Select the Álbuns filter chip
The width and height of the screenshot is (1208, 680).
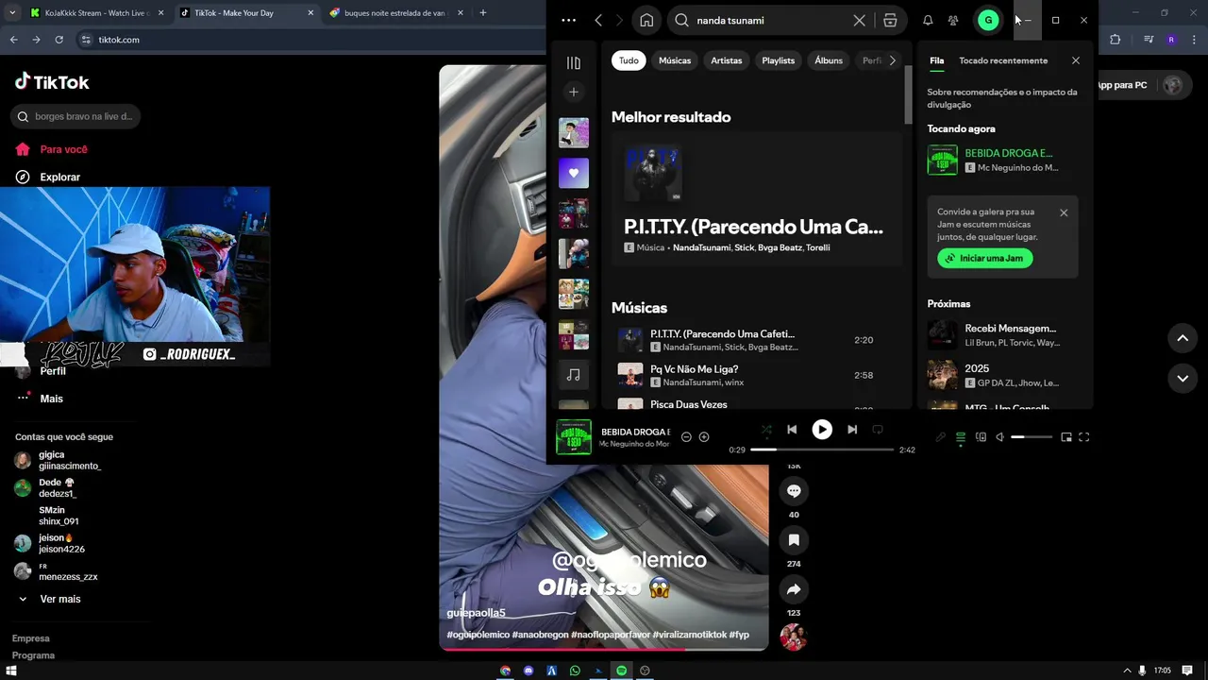tap(829, 60)
